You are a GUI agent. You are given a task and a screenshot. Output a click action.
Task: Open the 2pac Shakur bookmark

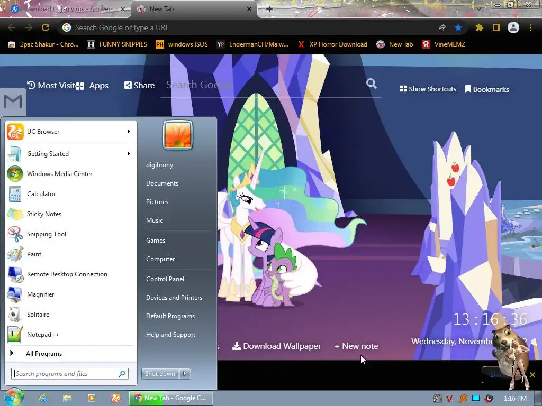coord(44,44)
